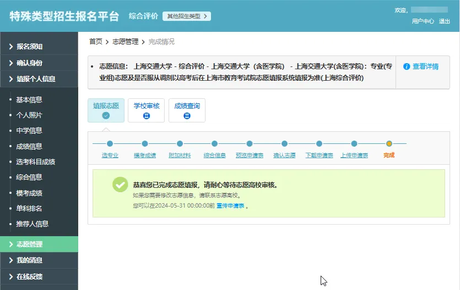Open 用户中心 in the header
460x290 pixels.
pyautogui.click(x=423, y=21)
